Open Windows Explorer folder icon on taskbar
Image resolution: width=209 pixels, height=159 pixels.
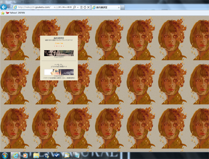(x=36, y=156)
